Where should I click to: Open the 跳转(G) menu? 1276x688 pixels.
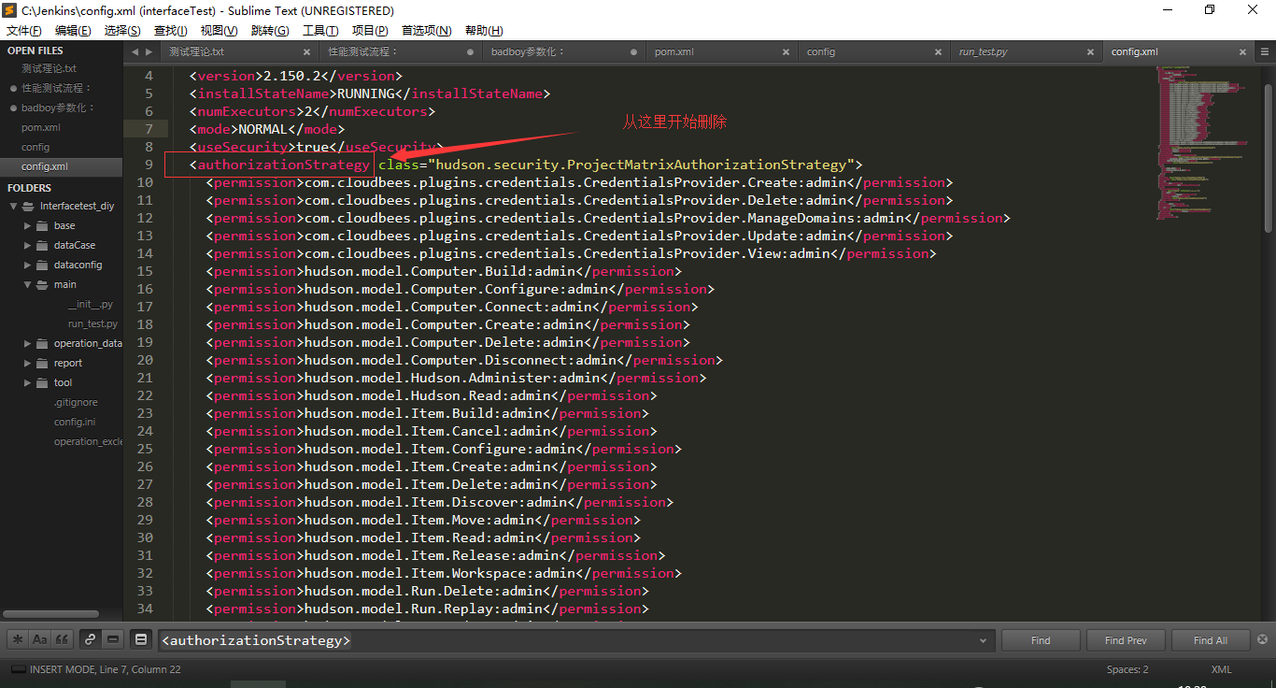click(x=270, y=31)
